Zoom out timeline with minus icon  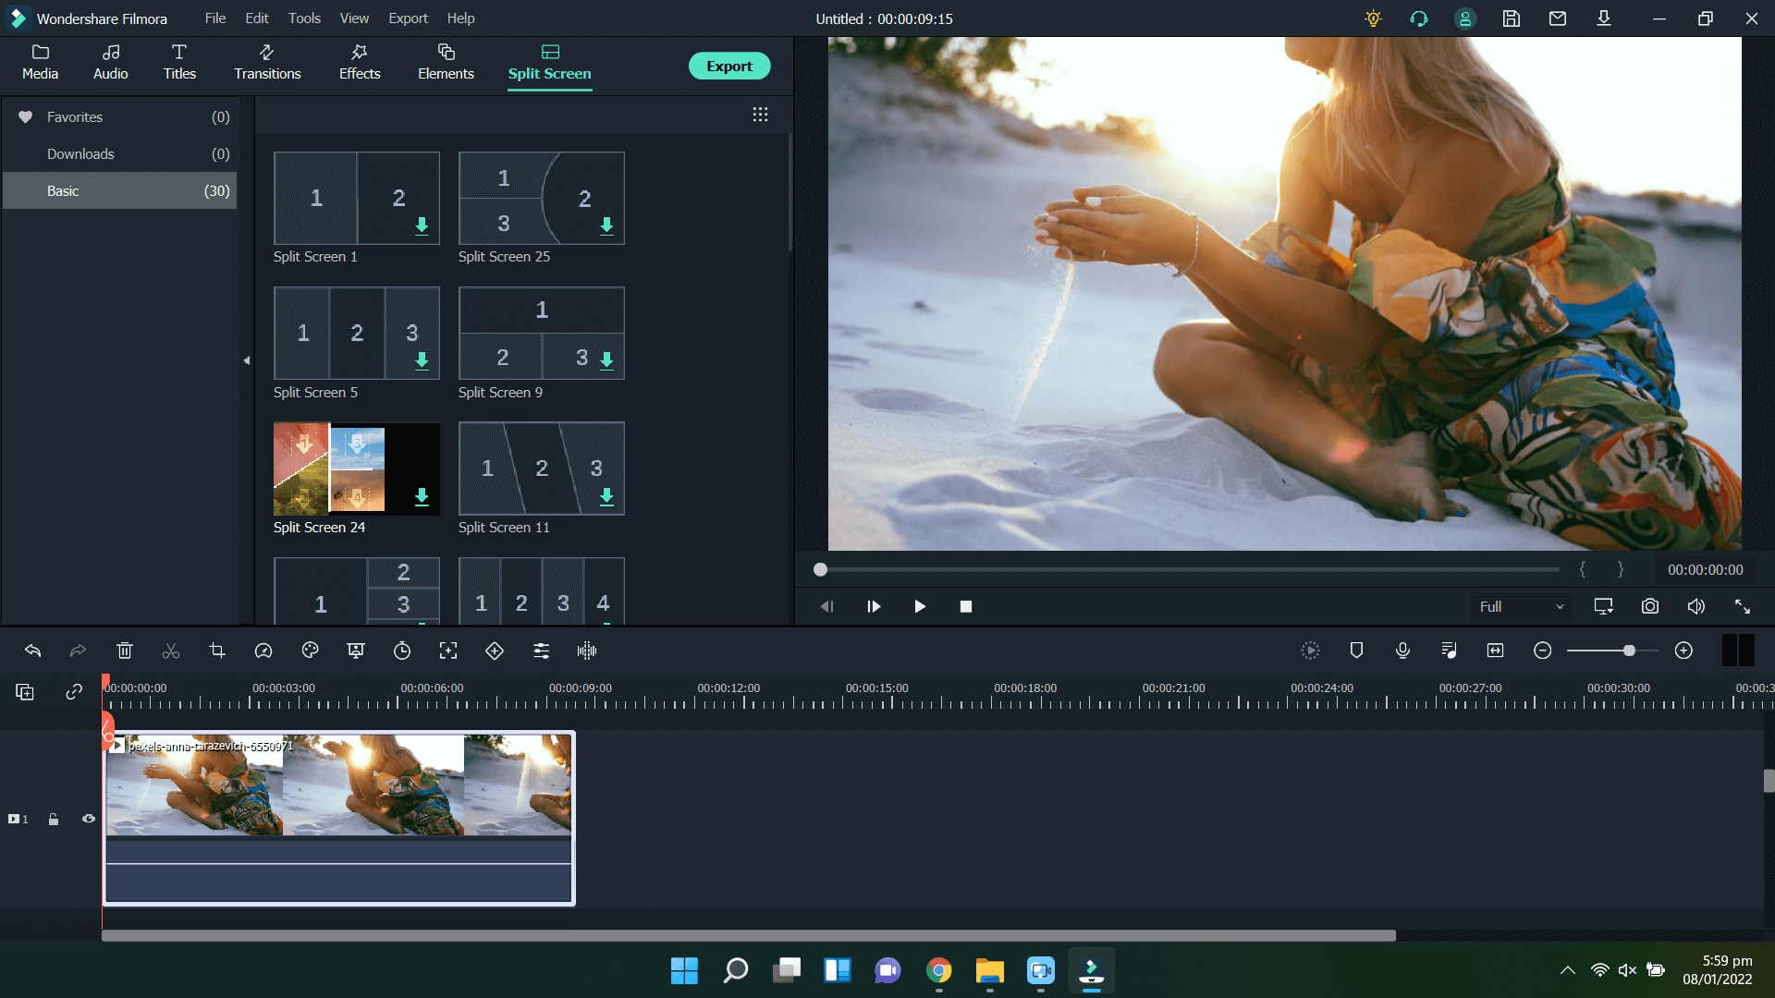point(1542,651)
